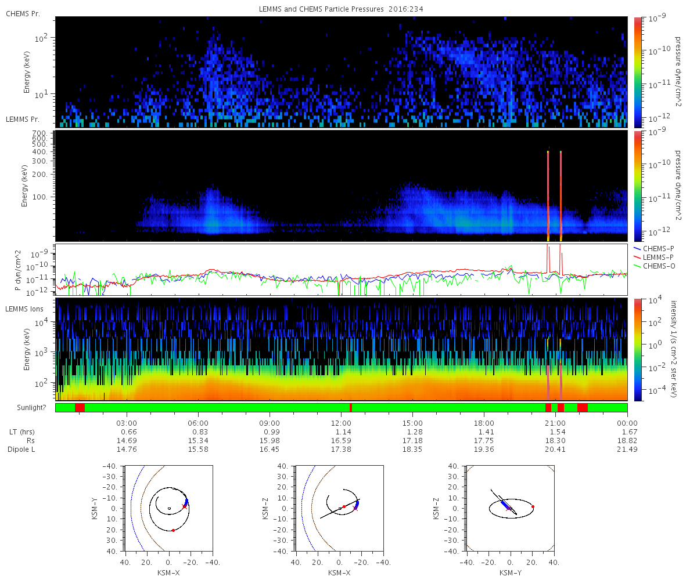Click the red Sunlight marker near 12:00
697x580 pixels.
pyautogui.click(x=351, y=408)
